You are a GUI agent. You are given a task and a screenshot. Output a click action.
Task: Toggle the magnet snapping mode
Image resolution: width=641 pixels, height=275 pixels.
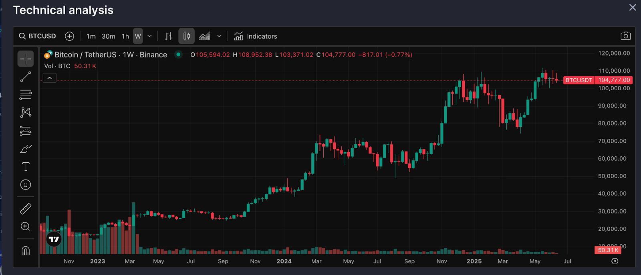(26, 251)
